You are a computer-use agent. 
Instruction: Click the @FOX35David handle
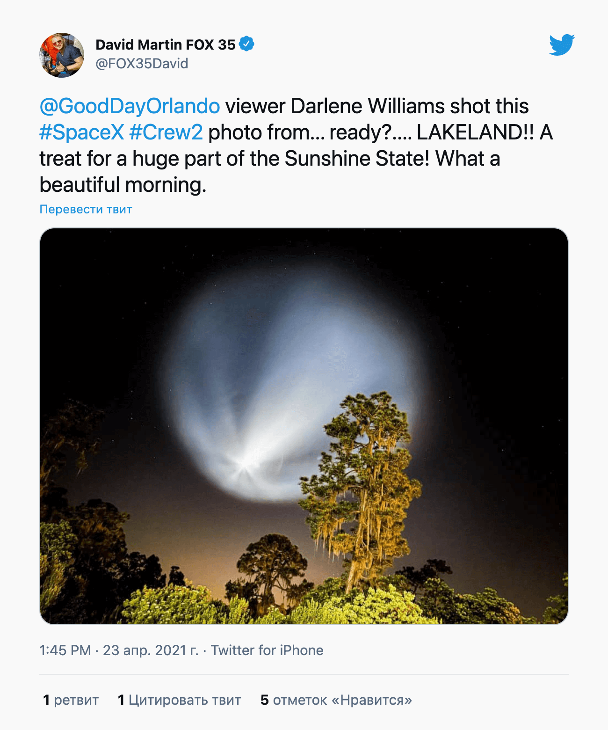click(x=142, y=64)
